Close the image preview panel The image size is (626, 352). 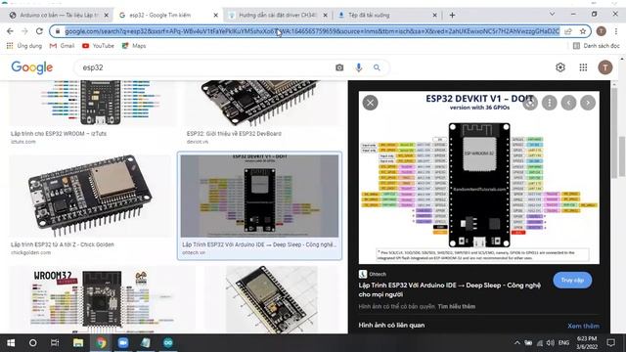[x=370, y=103]
